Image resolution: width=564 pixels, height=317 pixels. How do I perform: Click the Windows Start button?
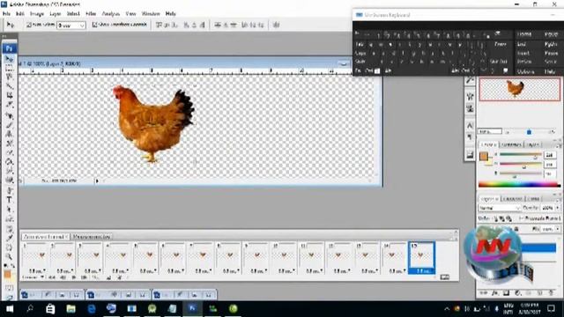10,309
